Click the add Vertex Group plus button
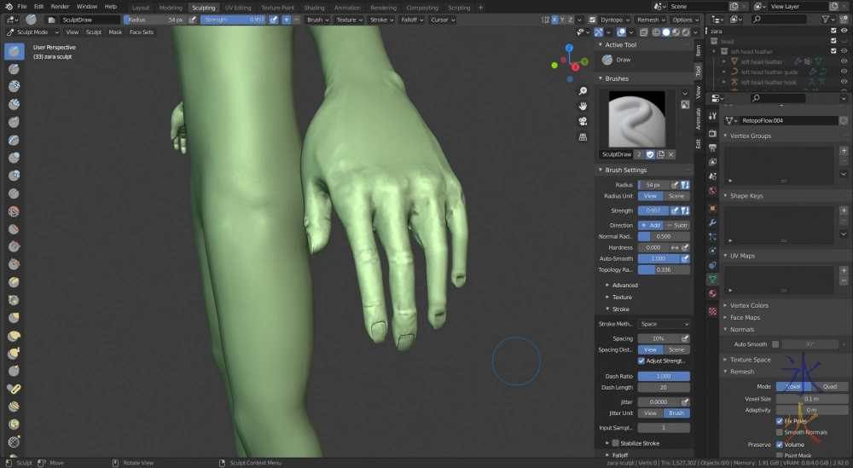Image resolution: width=853 pixels, height=468 pixels. (x=844, y=150)
